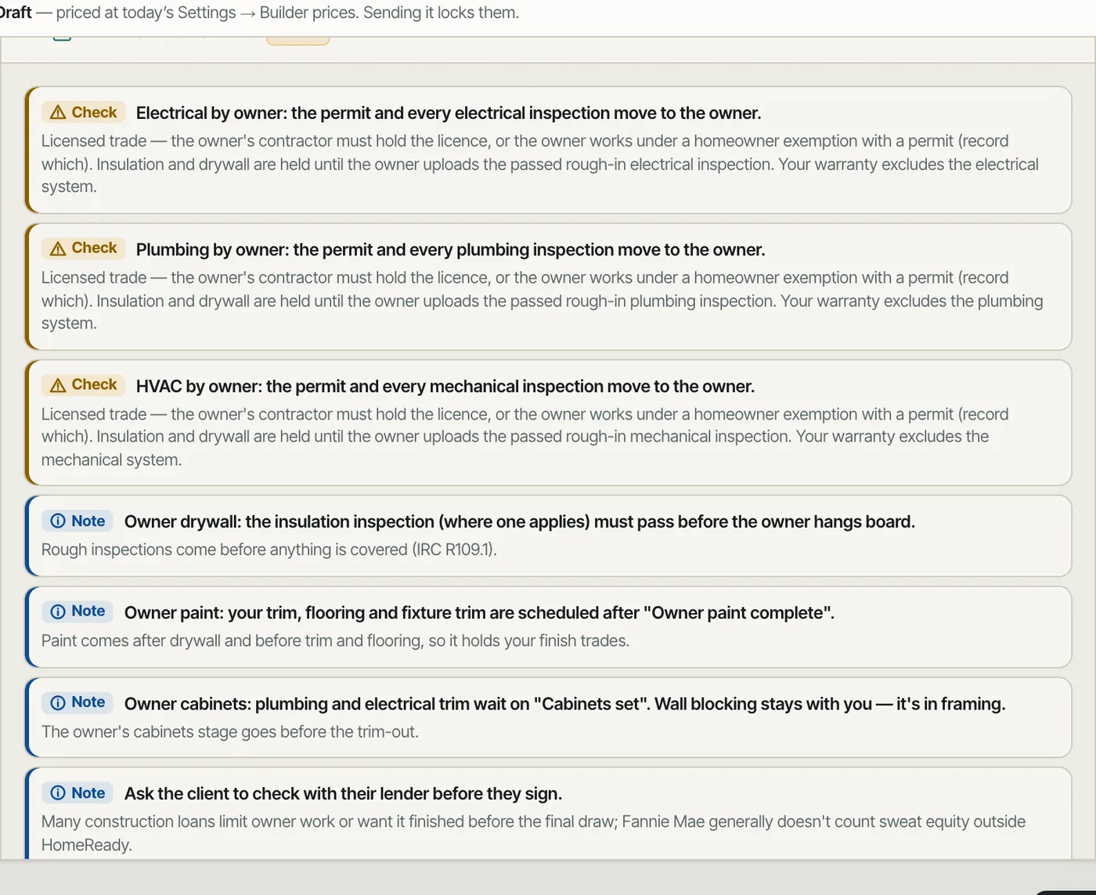Click the heading "Owner cabinets: plumbing and electrical trim wait…"
1096x895 pixels.
[565, 704]
